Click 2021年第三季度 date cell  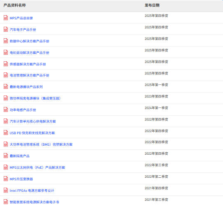[156, 200]
